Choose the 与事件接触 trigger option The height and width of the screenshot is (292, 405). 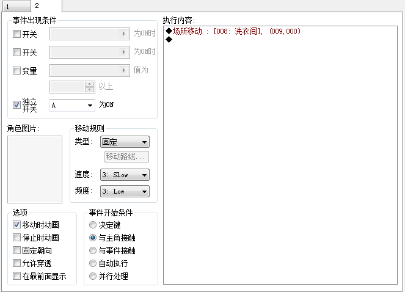pos(93,250)
